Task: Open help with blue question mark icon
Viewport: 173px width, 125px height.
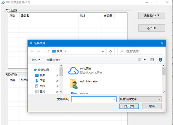Action: [160, 60]
